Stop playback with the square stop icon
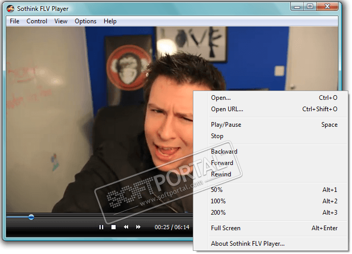The height and width of the screenshot is (254, 352). (114, 227)
